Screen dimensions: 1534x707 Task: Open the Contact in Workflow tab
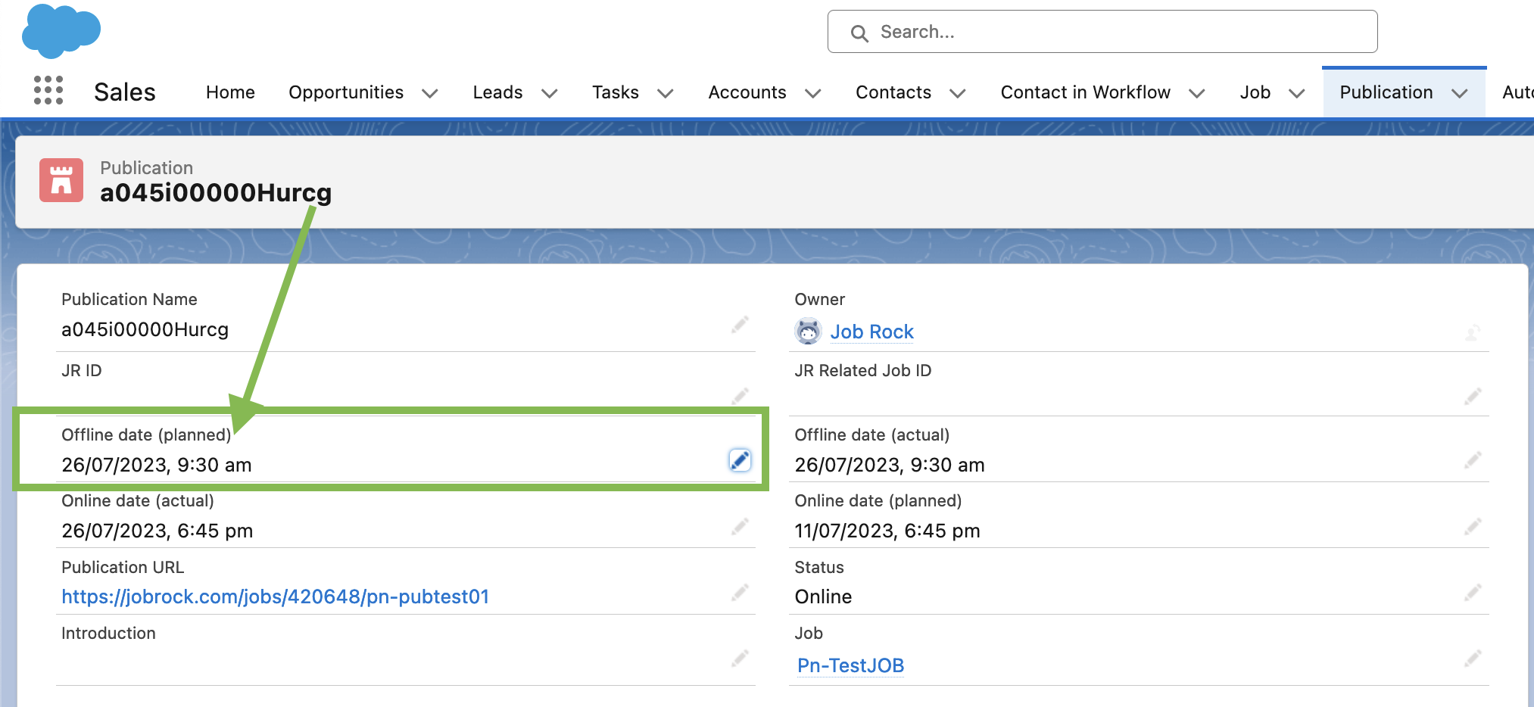1086,92
